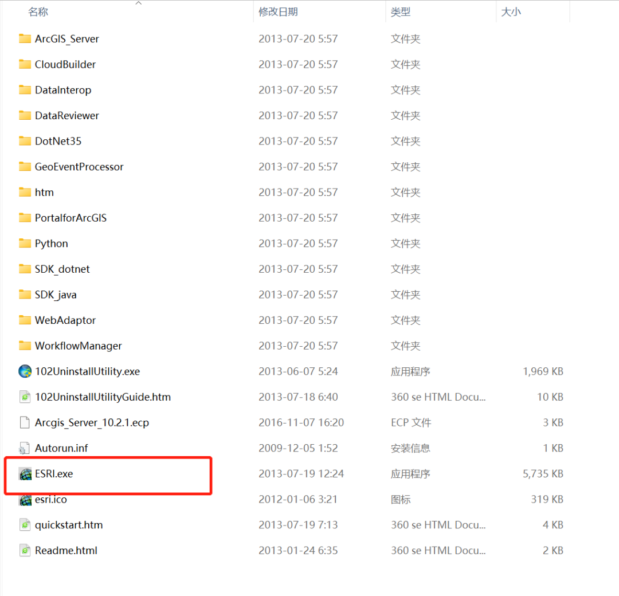Click the 2009-12-05 1:52 modified date

[298, 448]
